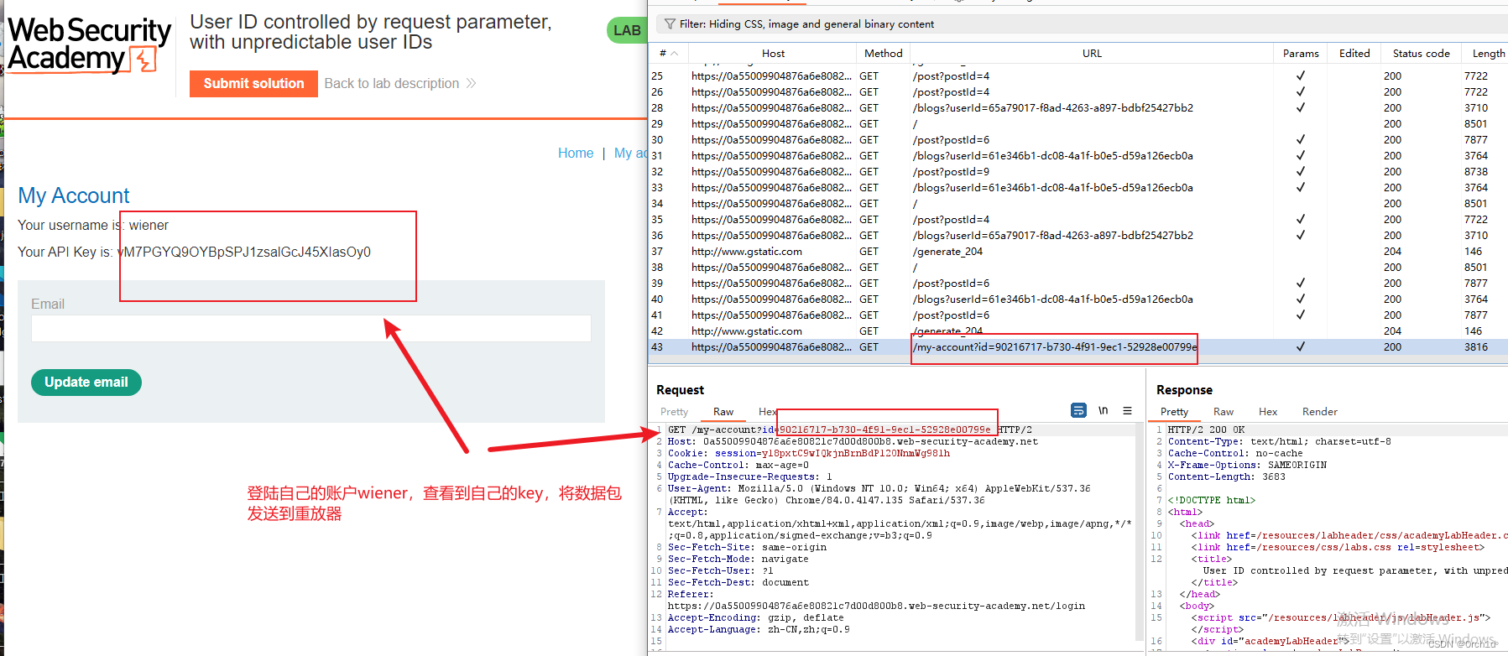
Task: Switch Request view to Hex tab
Action: click(x=767, y=411)
